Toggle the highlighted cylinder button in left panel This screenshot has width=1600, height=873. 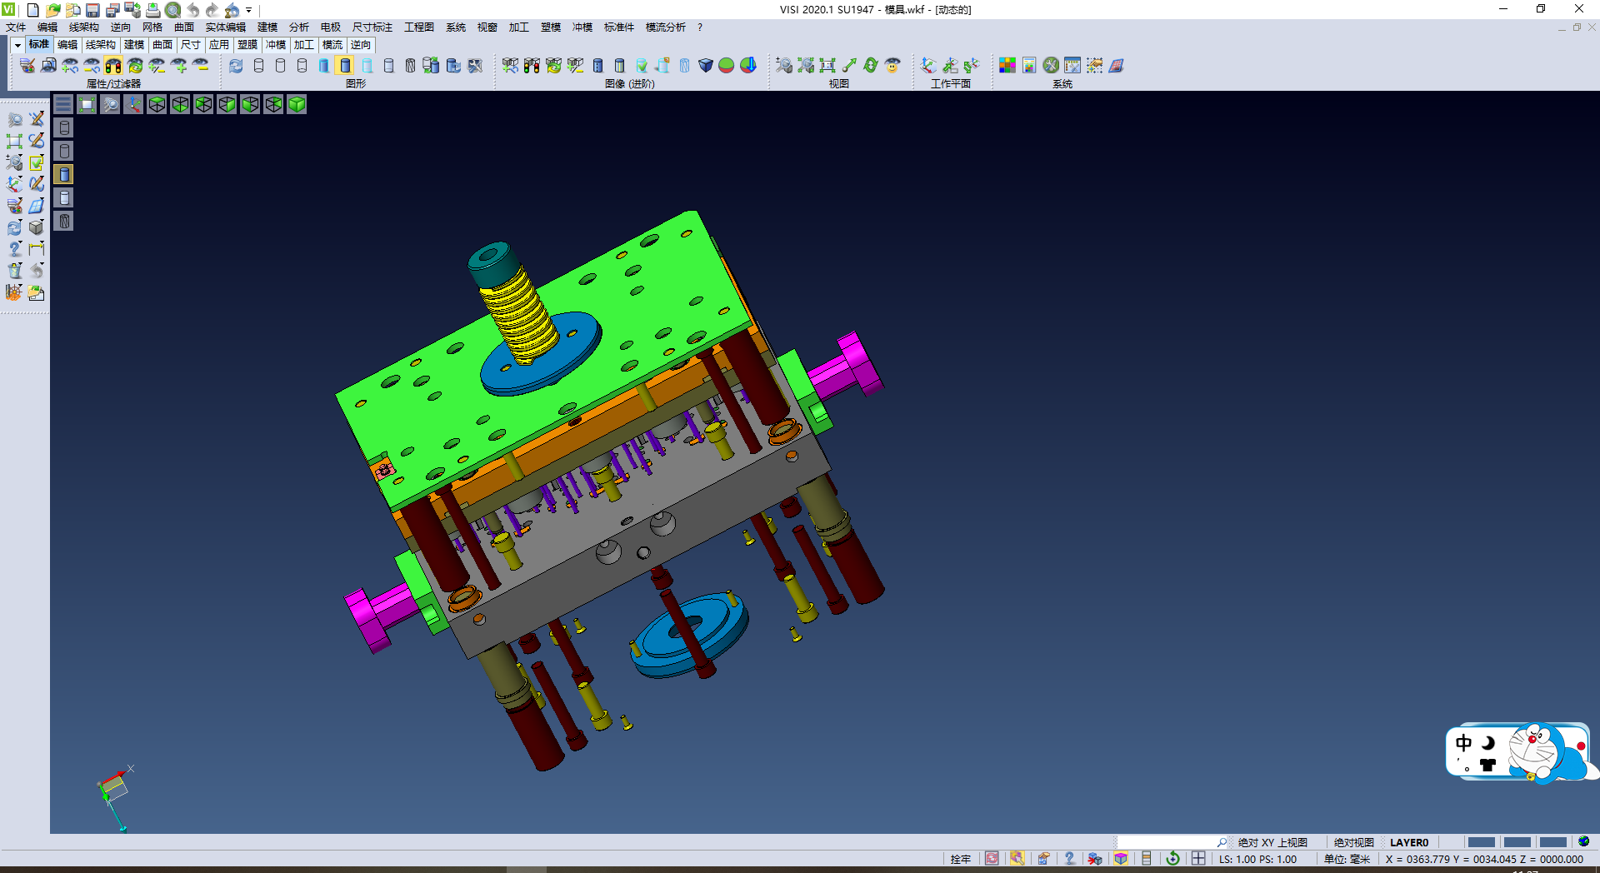click(x=64, y=174)
